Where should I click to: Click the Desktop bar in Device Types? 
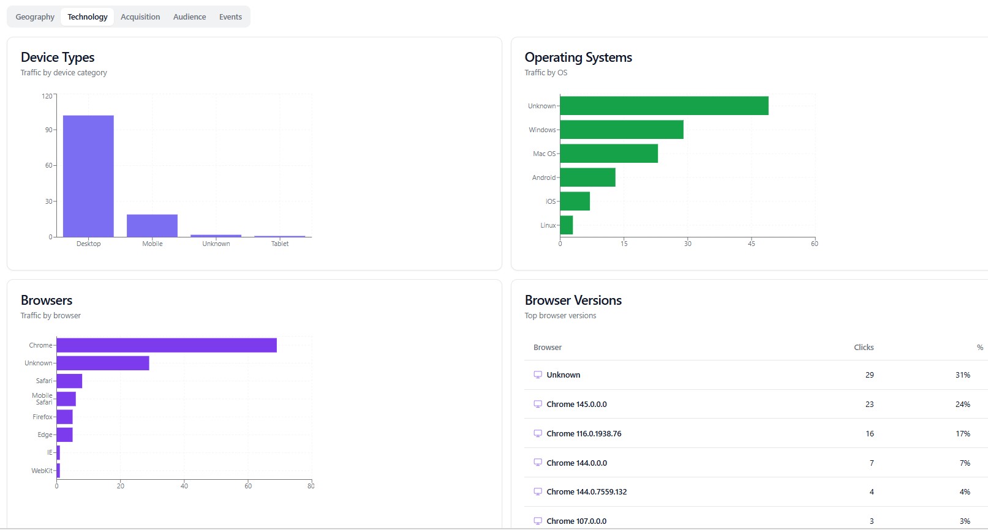88,176
